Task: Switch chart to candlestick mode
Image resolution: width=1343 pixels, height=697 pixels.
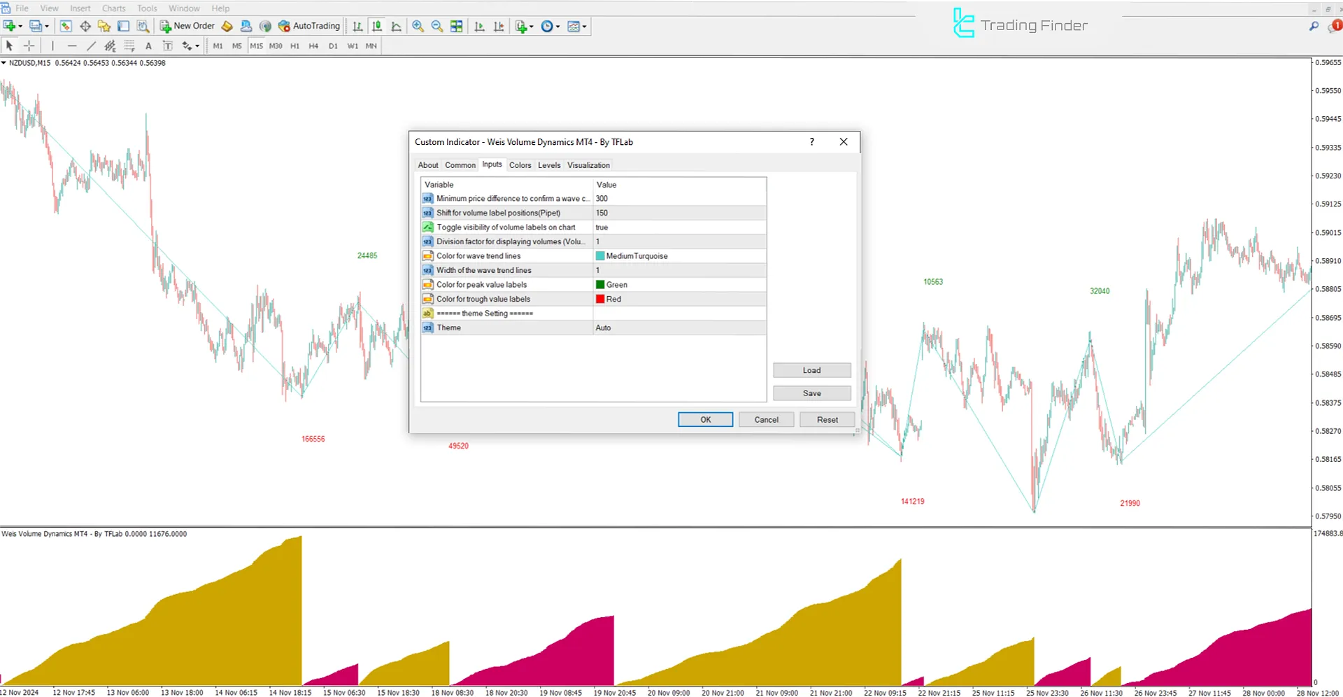Action: click(377, 26)
